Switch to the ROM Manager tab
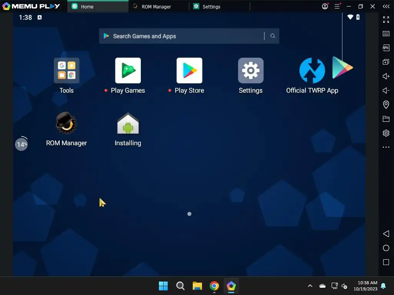 pos(159,7)
